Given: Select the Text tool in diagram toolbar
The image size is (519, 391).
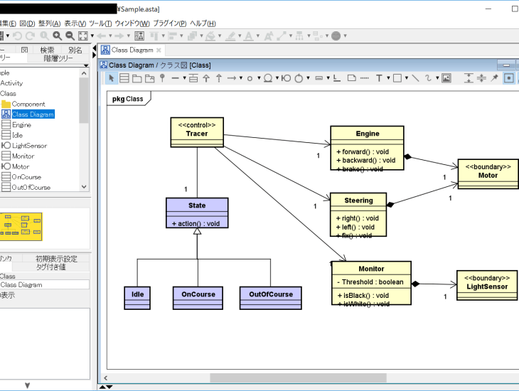Looking at the screenshot, I should point(380,78).
